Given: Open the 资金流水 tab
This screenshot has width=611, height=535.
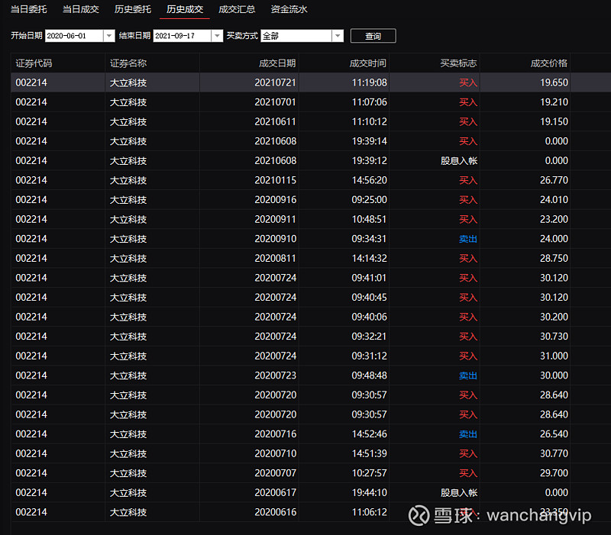Looking at the screenshot, I should [x=289, y=9].
